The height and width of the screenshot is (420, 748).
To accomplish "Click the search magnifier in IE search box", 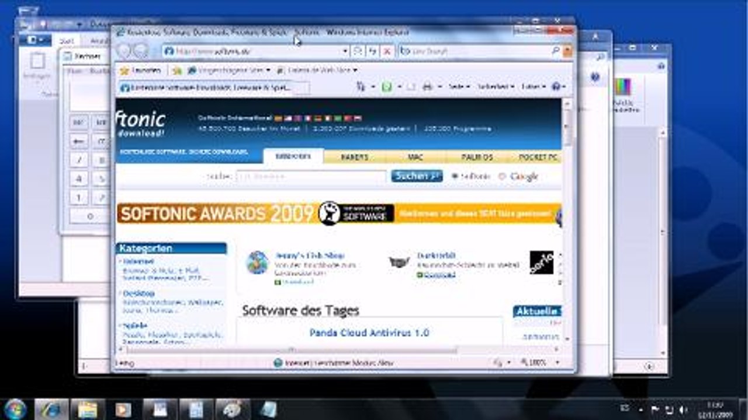I will (556, 51).
